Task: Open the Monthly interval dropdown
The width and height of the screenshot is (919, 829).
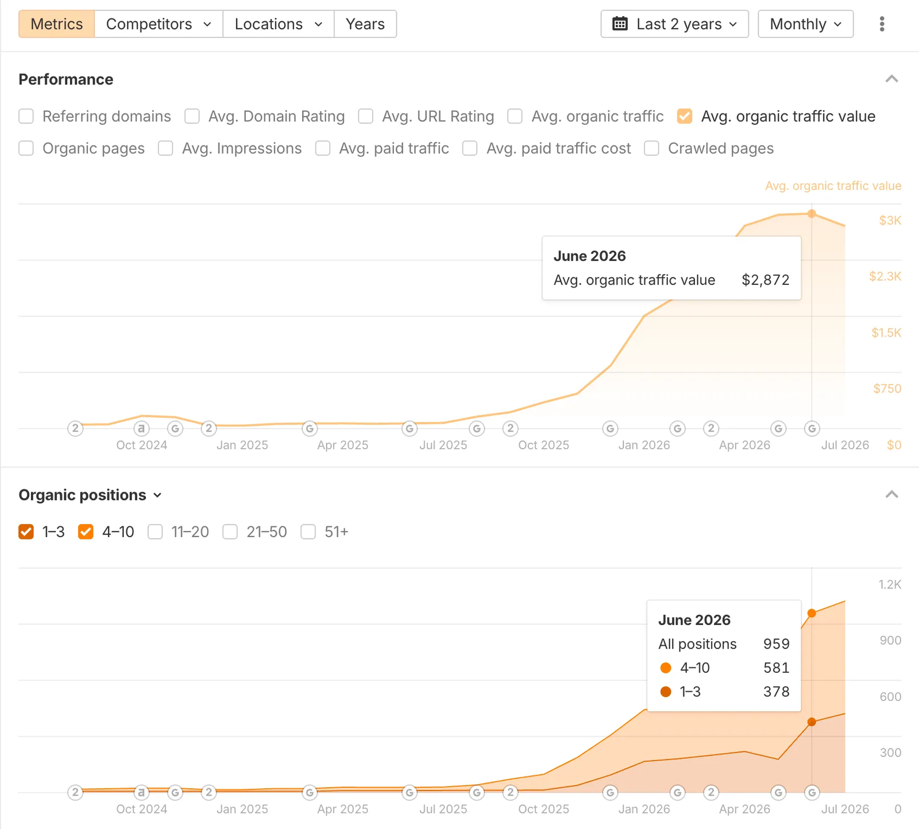Action: (805, 24)
